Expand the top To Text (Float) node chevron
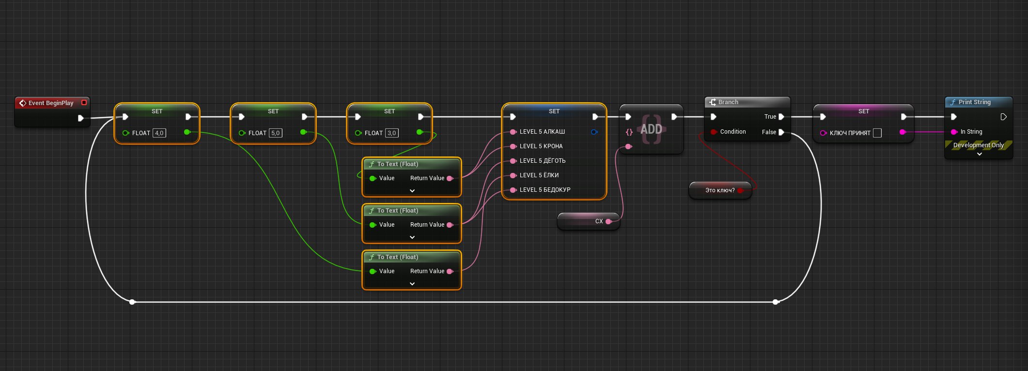The height and width of the screenshot is (371, 1028). [x=412, y=191]
